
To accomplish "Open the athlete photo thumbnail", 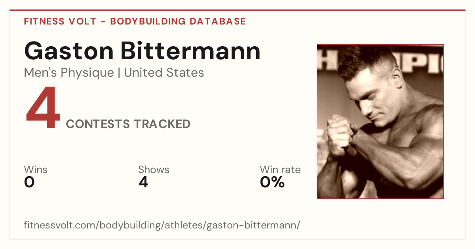I will click(x=380, y=121).
